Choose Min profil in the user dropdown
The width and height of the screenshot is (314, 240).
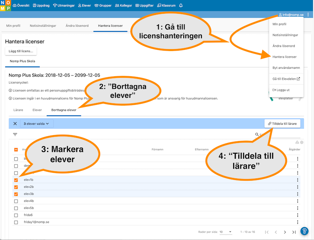pyautogui.click(x=279, y=24)
